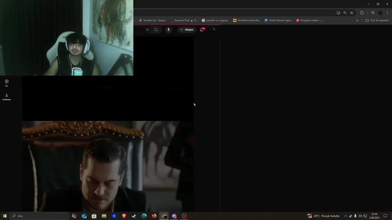
Task: Launch Firefox from the taskbar
Action: (x=154, y=216)
